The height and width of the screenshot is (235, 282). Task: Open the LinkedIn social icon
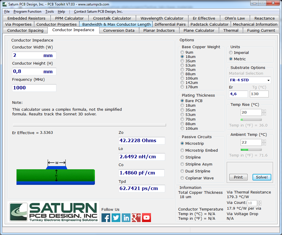click(x=126, y=218)
